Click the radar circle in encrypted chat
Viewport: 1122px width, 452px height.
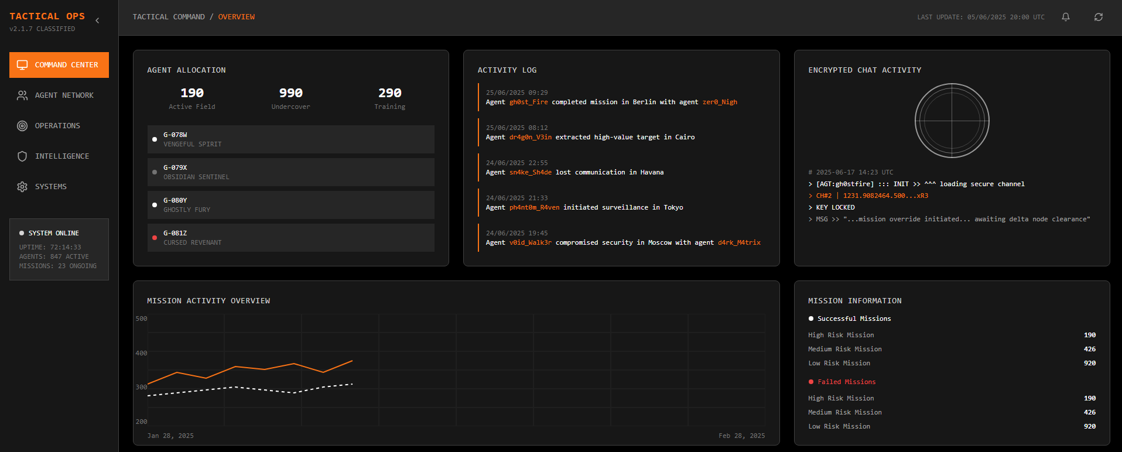tap(952, 121)
